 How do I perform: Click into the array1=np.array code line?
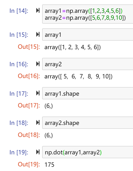(83, 11)
